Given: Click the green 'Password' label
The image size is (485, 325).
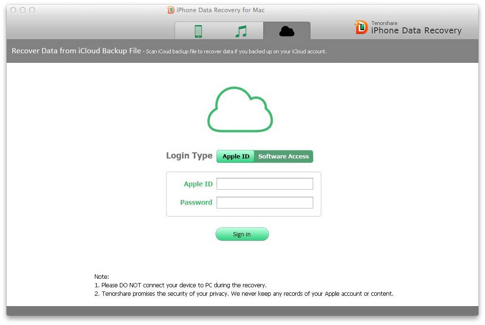Looking at the screenshot, I should 196,202.
